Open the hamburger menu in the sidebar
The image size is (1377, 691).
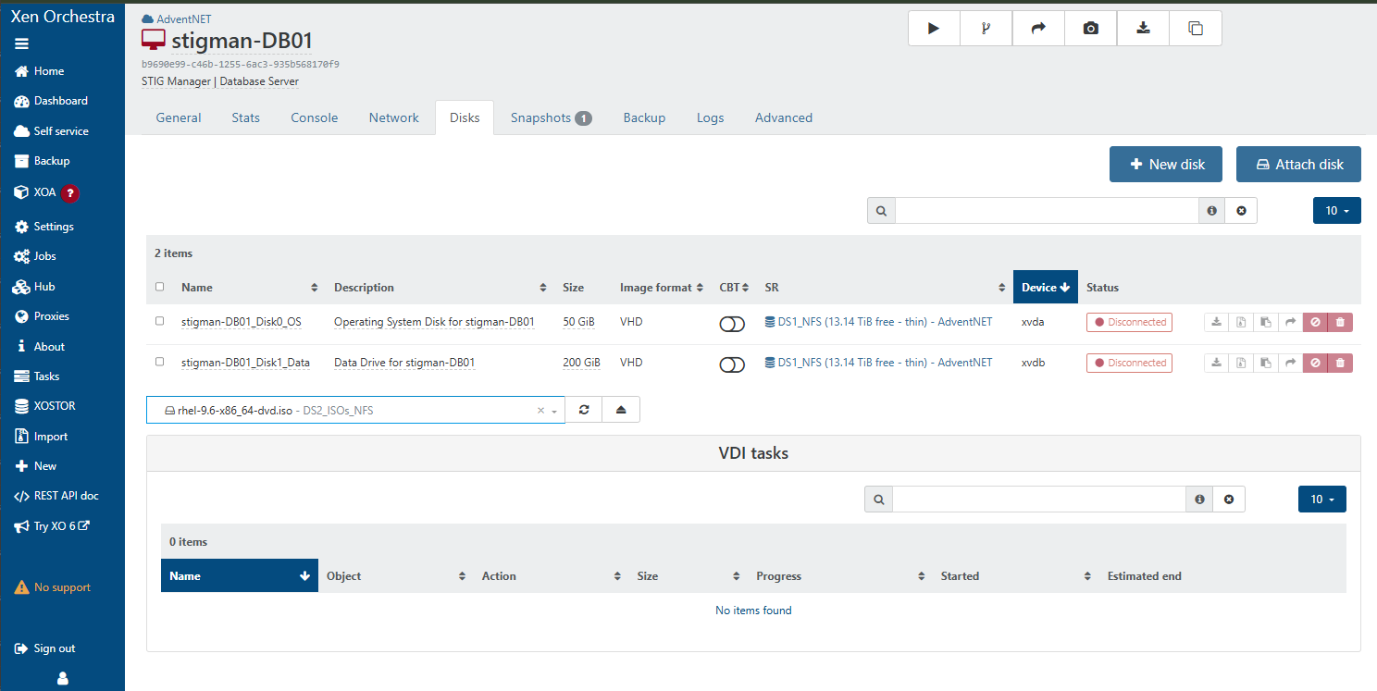click(x=22, y=43)
